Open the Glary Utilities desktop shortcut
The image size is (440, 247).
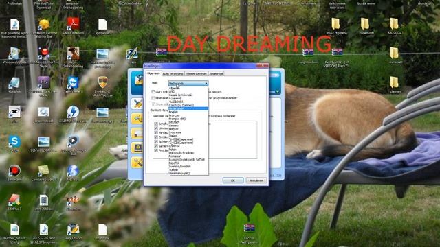[x=73, y=230]
